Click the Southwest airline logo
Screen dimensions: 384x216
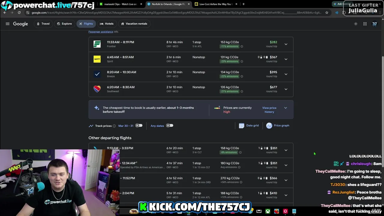(97, 89)
